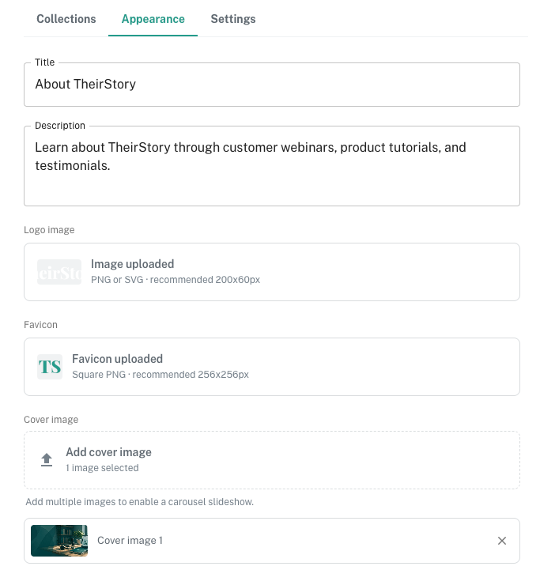Click into the Description text area

[272, 166]
